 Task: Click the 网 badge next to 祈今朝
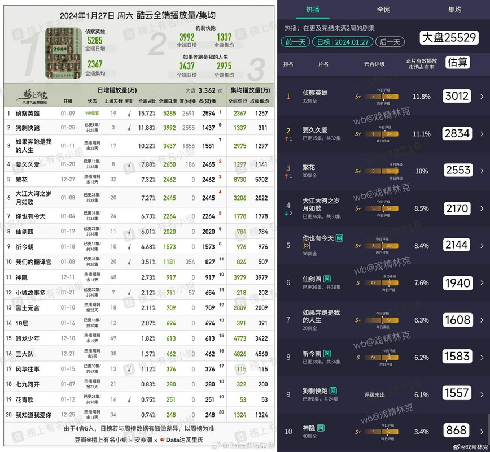(x=327, y=354)
